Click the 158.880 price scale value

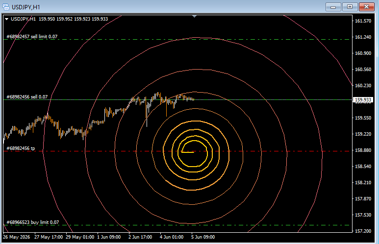(x=363, y=150)
